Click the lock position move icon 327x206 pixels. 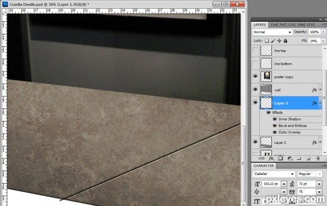(279, 41)
